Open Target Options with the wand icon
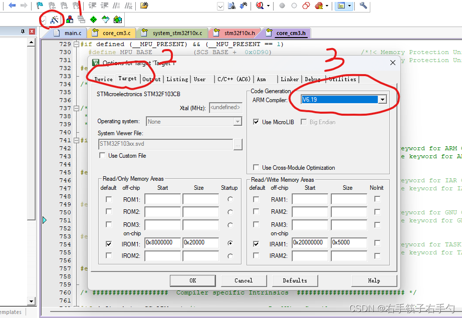 tap(54, 20)
